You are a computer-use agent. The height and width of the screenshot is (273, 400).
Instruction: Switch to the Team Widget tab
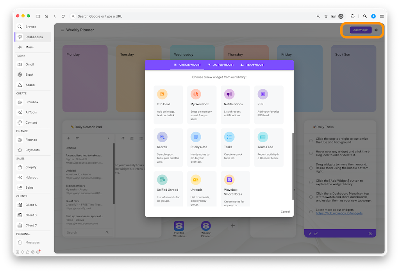(253, 65)
